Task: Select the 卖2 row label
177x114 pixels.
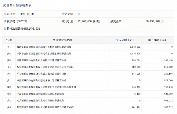Action: point(9,87)
